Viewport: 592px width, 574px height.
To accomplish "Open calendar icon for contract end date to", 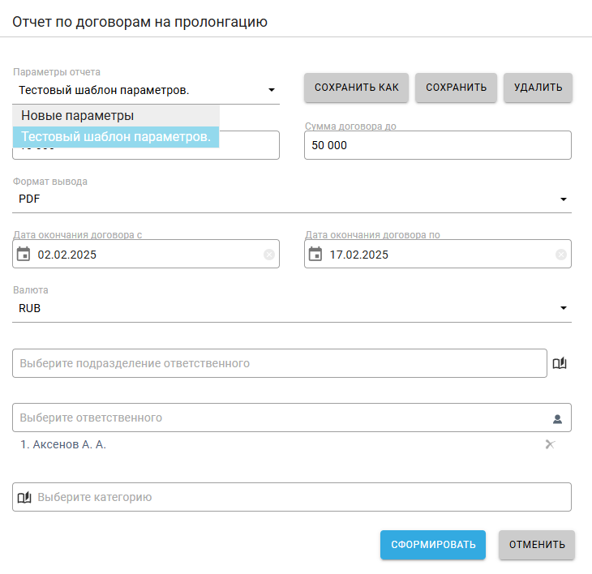I will point(315,254).
